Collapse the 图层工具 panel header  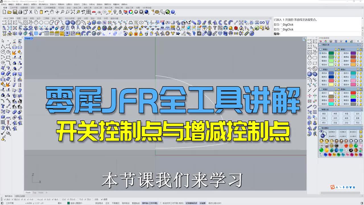click(x=320, y=45)
